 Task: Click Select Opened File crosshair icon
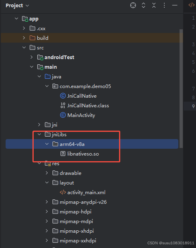(x=133, y=5)
